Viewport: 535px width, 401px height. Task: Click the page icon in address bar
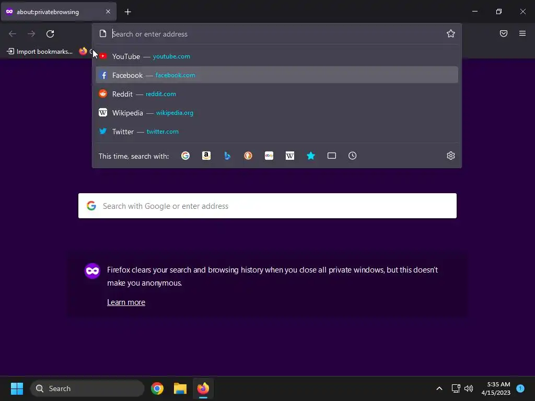point(103,33)
